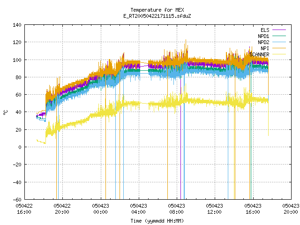Click the x-axis label 050422 16:00
This screenshot has width=300, height=225.
24,209
